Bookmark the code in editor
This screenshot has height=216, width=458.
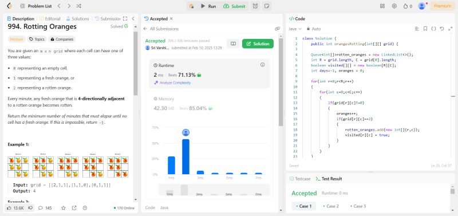[x=425, y=29]
